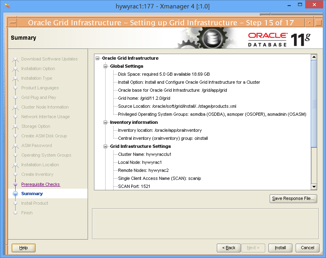Image resolution: width=326 pixels, height=258 pixels.
Task: Select the Summary step in sidebar
Action: click(x=32, y=193)
